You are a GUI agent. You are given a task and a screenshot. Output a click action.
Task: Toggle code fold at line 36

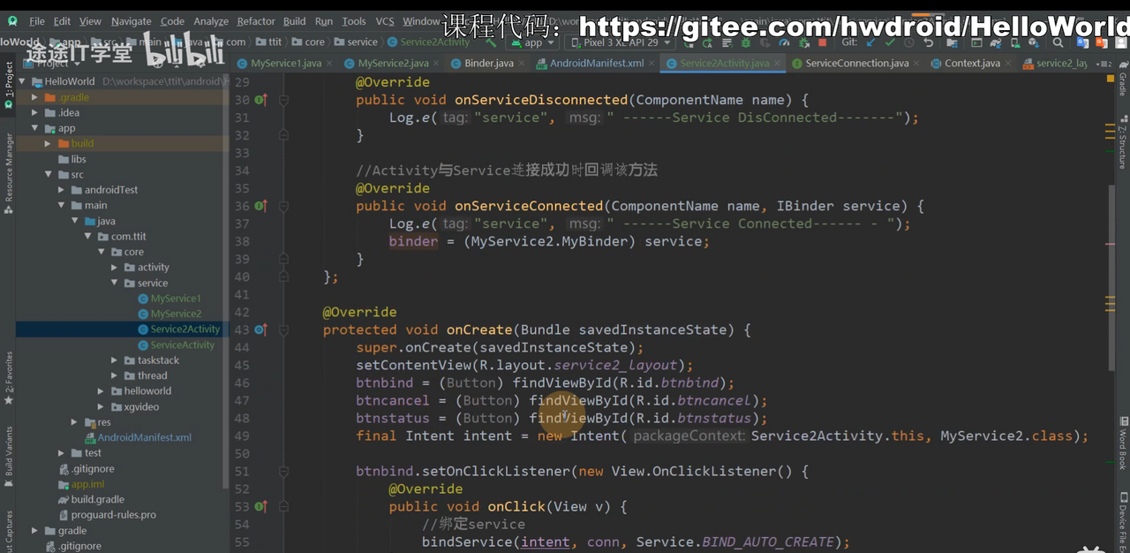pyautogui.click(x=284, y=206)
